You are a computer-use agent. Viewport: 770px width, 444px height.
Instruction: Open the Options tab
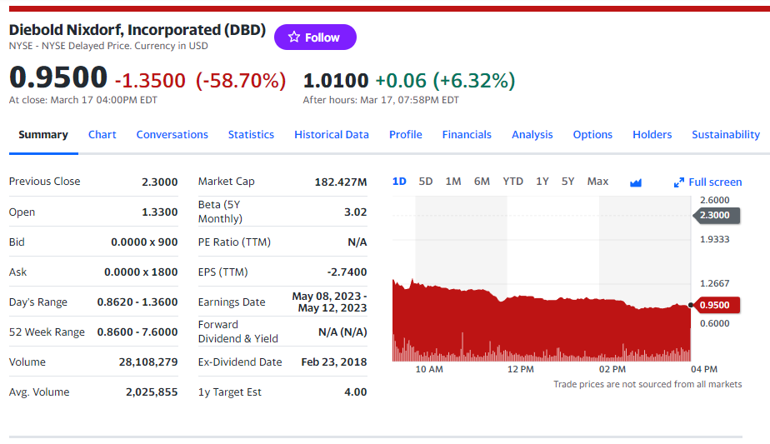[x=592, y=135]
